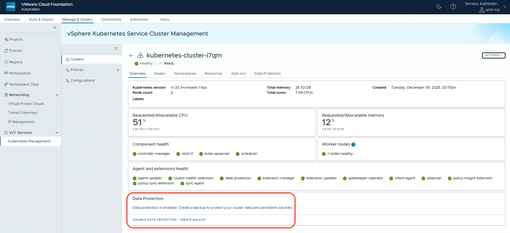Click the kubernetes cluster icon beside title
Screen dimensions: 510x233
tap(140, 56)
